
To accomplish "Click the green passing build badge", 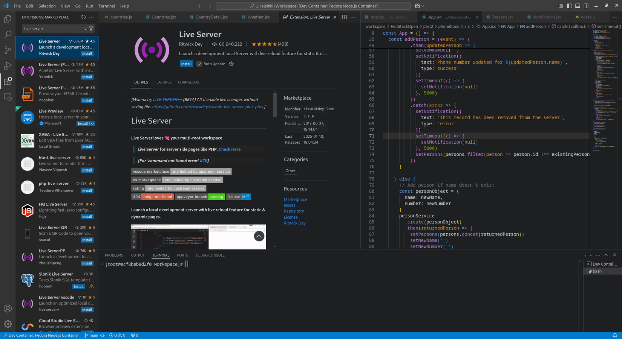I will pos(216,196).
